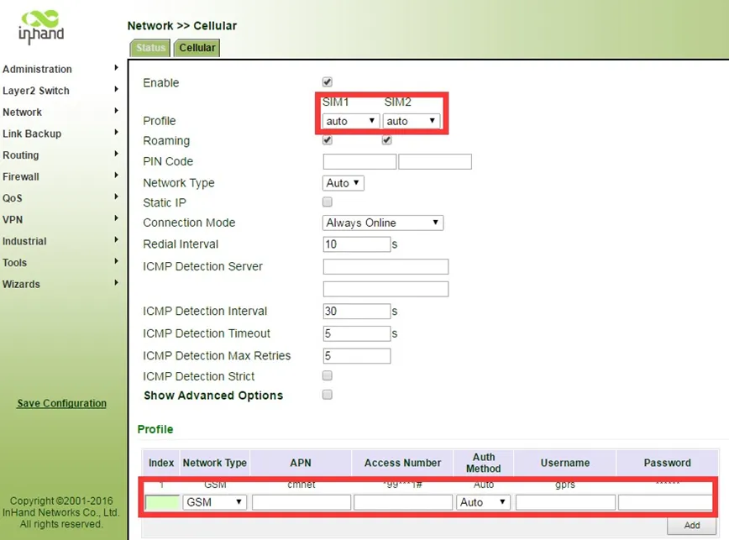Click the Access Number column header
Screen dimensions: 729x540
(x=402, y=463)
